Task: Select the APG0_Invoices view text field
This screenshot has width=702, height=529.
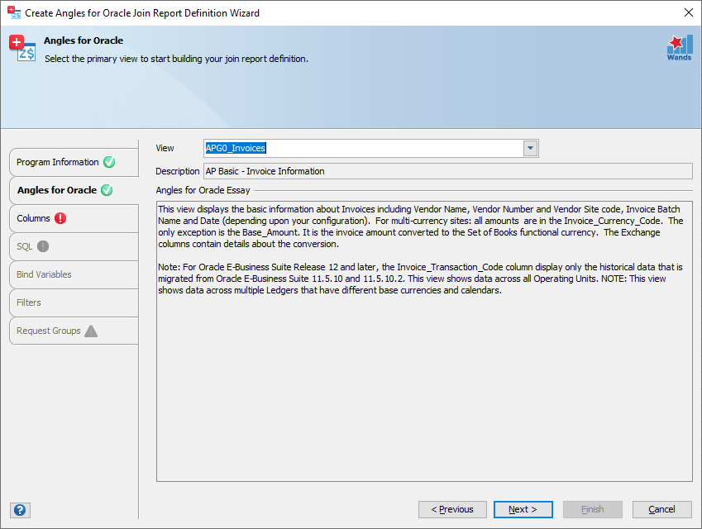Action: (x=362, y=149)
